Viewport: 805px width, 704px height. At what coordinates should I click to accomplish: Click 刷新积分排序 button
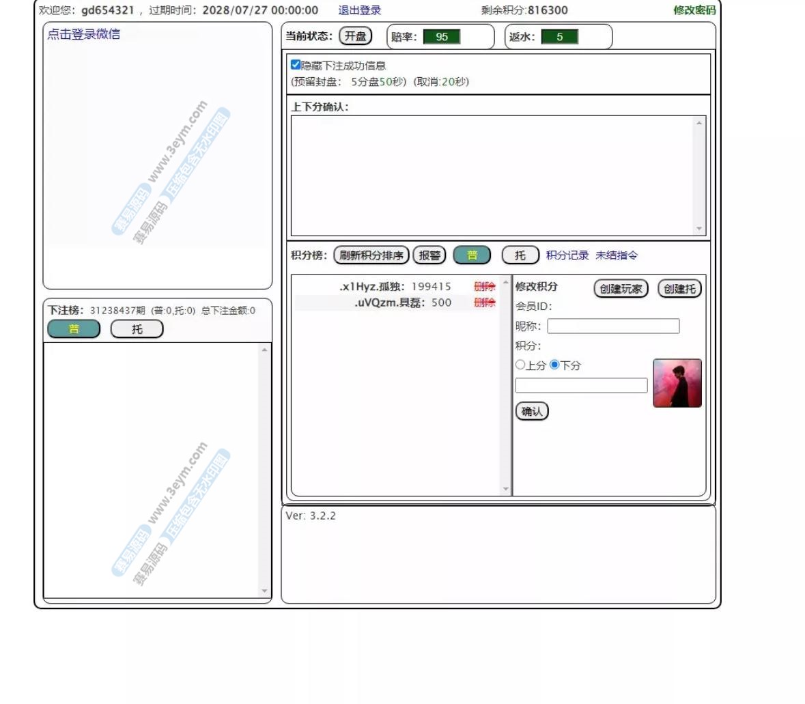point(371,255)
